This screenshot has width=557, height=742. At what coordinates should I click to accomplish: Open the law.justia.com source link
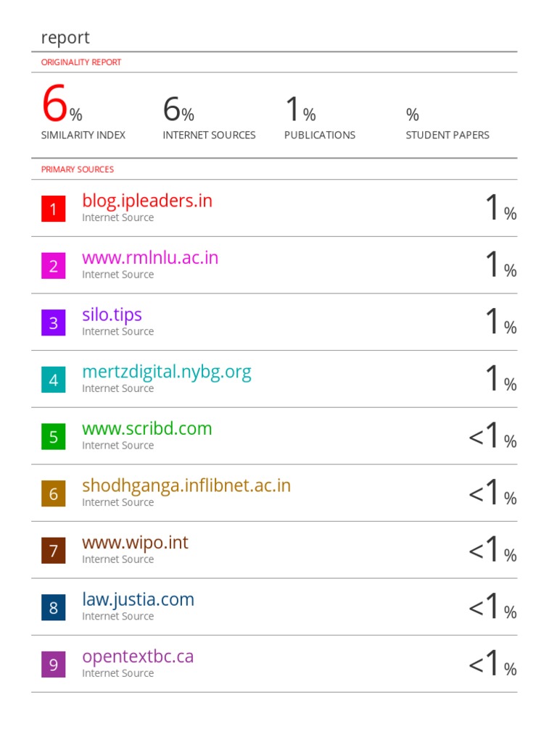[x=138, y=599]
